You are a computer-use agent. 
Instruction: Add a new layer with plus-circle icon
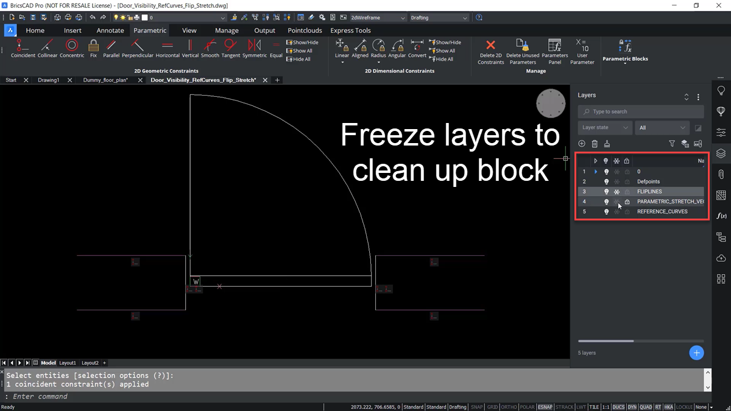pos(582,144)
